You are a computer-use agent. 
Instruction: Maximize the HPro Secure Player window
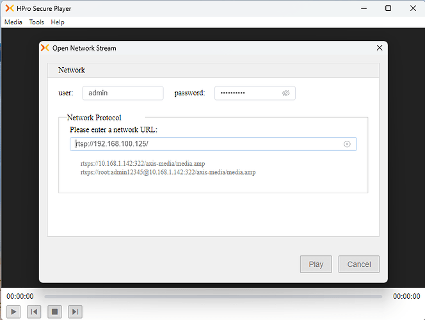[388, 8]
